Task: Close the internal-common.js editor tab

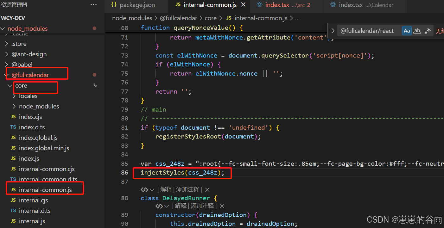Action: (243, 5)
